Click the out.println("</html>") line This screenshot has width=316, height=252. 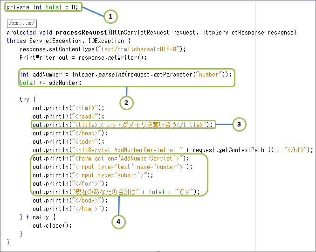click(x=70, y=209)
